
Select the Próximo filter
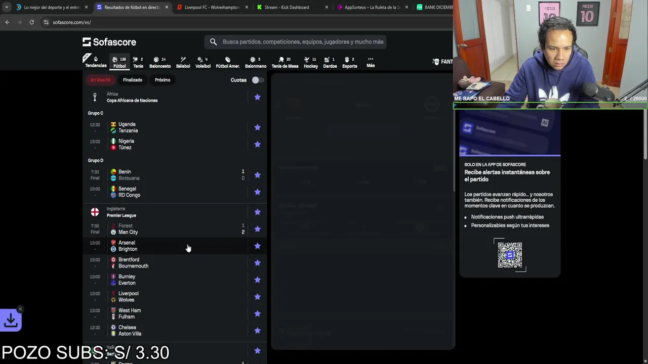point(163,80)
